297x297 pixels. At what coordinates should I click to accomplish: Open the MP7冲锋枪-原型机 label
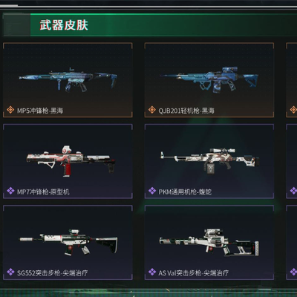pyautogui.click(x=43, y=192)
